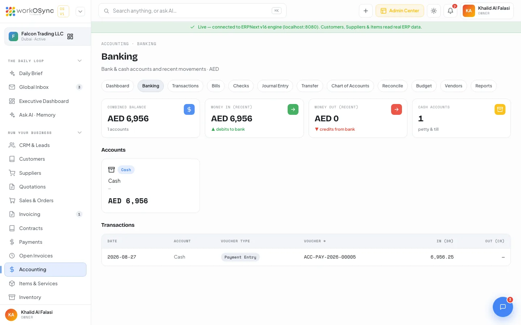Open Suppliers in sidebar
Image resolution: width=521 pixels, height=325 pixels.
tap(46, 173)
